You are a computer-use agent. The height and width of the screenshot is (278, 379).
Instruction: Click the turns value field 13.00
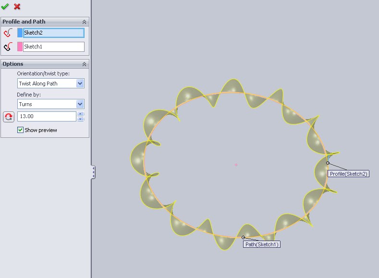tap(47, 116)
